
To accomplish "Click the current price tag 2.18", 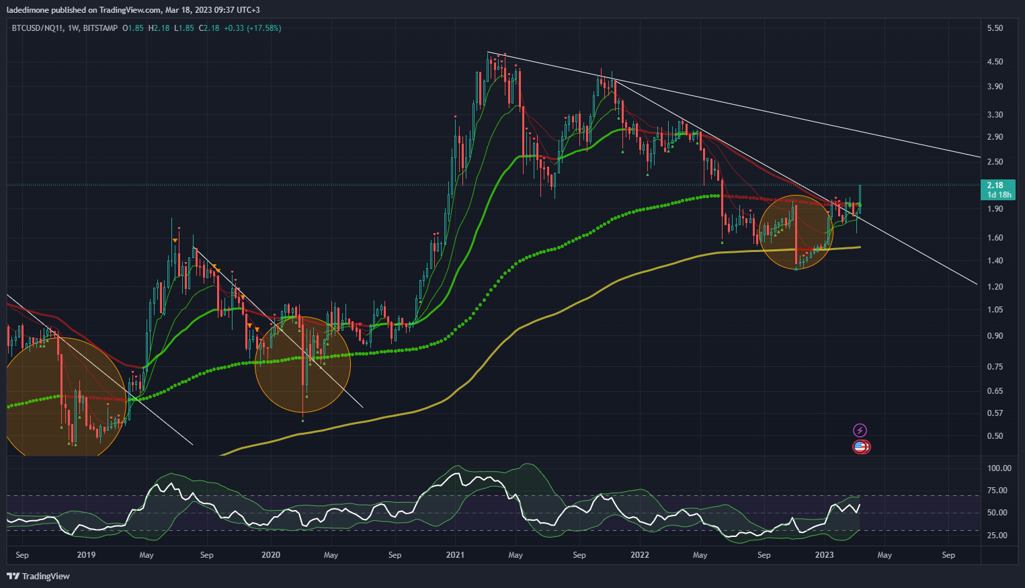I will coord(995,185).
